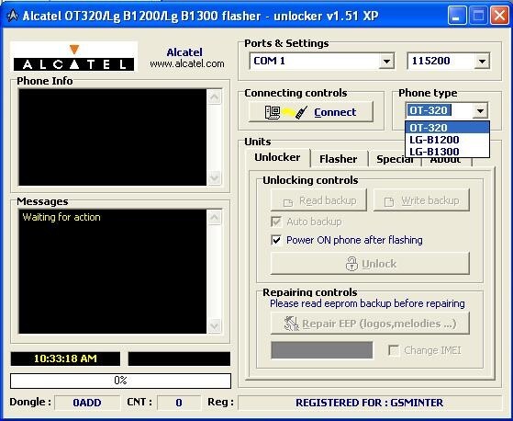
Task: Minimize the flasher window
Action: 457,16
